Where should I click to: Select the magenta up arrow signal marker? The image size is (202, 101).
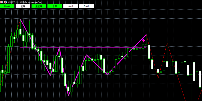pyautogui.click(x=143, y=41)
